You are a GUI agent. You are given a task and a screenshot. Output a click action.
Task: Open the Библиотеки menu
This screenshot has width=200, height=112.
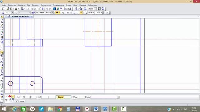click(92, 5)
